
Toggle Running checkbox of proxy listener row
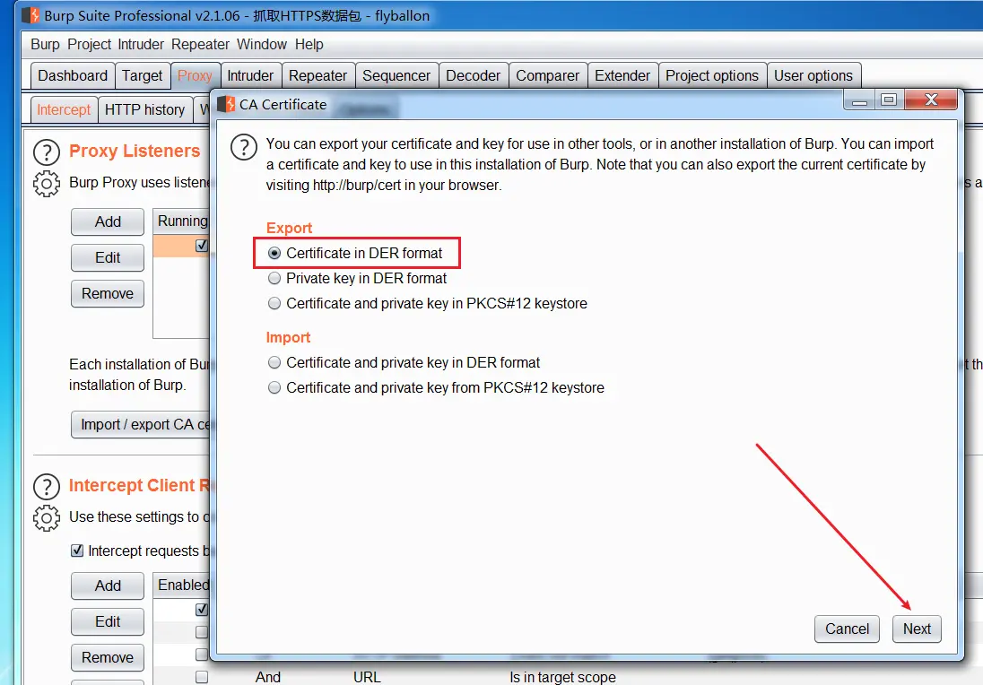pos(201,245)
